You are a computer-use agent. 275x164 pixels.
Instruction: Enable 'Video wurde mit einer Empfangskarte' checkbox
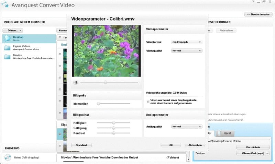148,102
